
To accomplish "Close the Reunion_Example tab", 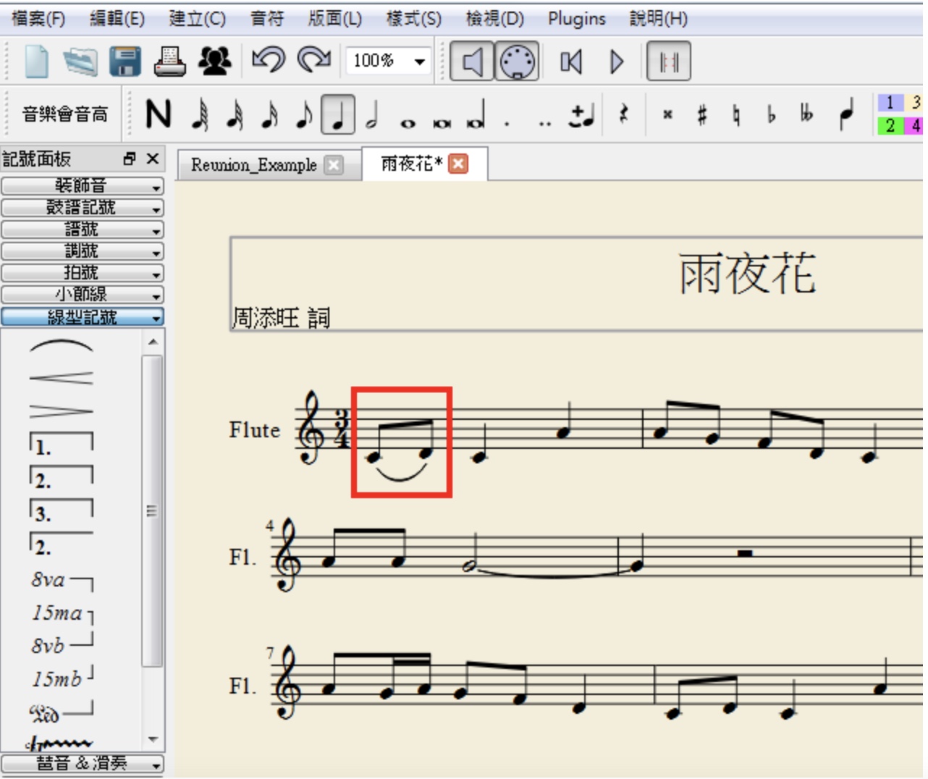I will 334,165.
